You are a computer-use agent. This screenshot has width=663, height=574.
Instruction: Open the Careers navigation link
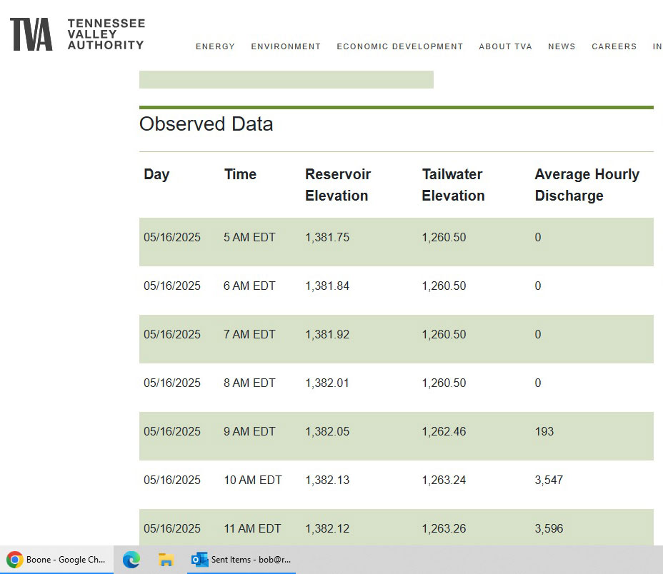[x=614, y=46]
